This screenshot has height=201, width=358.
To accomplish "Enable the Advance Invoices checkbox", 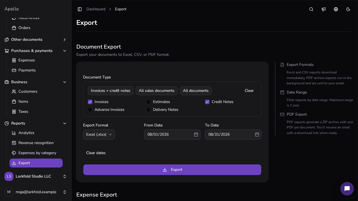I will click(x=90, y=110).
